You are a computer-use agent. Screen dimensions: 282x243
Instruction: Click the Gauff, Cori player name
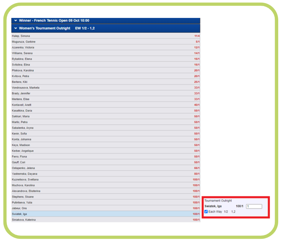(x=19, y=162)
